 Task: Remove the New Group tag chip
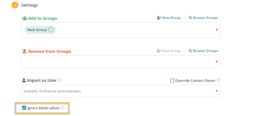tap(50, 30)
